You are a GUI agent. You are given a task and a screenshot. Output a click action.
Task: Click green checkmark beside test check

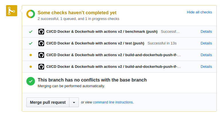31,43
